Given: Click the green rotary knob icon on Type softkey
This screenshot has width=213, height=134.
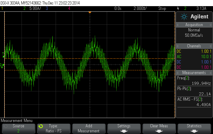Looking at the screenshot, I should pyautogui.click(x=40, y=126).
